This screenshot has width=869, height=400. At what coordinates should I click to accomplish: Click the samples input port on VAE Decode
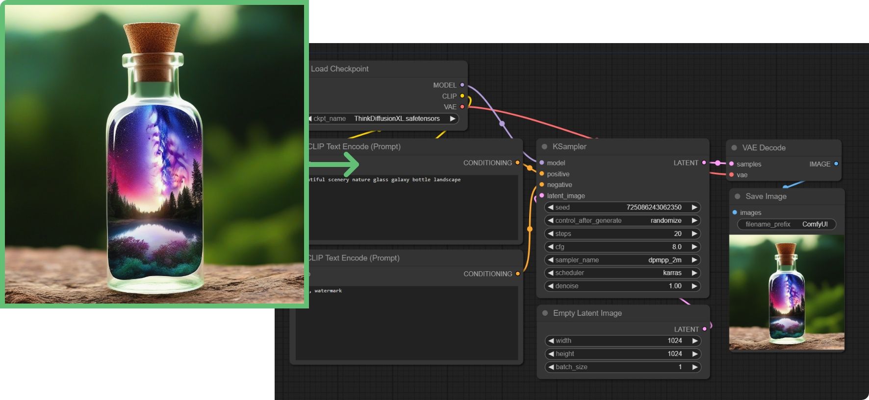(x=732, y=164)
